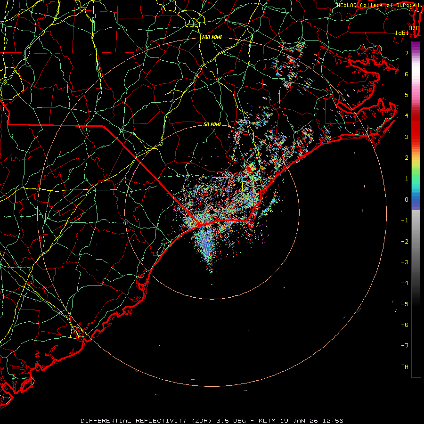Click the -7 value on color scale
Viewport: 424px width, 424px height.
(405, 346)
